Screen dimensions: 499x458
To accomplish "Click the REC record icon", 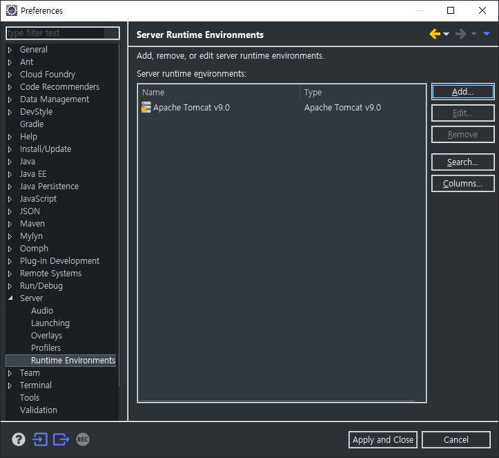I will coord(83,439).
